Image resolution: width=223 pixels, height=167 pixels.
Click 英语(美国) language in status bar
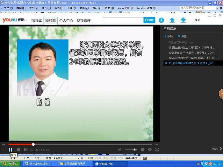coord(132,158)
